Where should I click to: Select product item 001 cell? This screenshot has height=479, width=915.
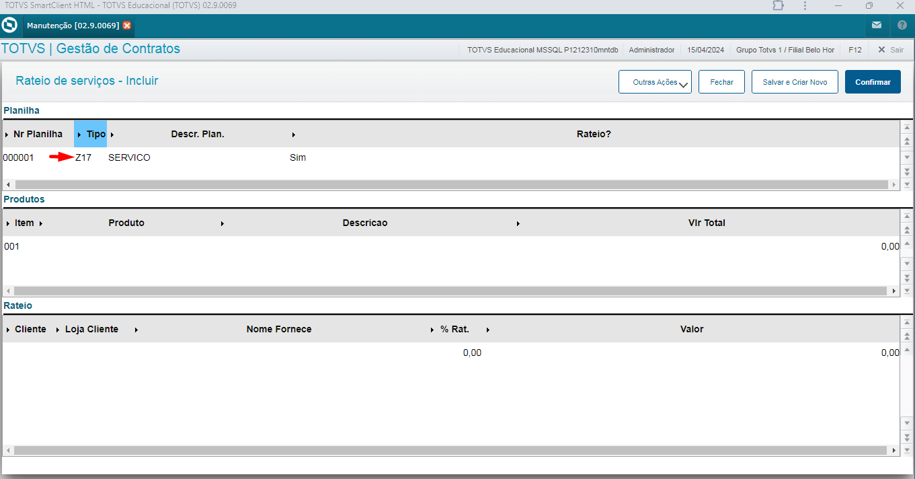tap(11, 246)
